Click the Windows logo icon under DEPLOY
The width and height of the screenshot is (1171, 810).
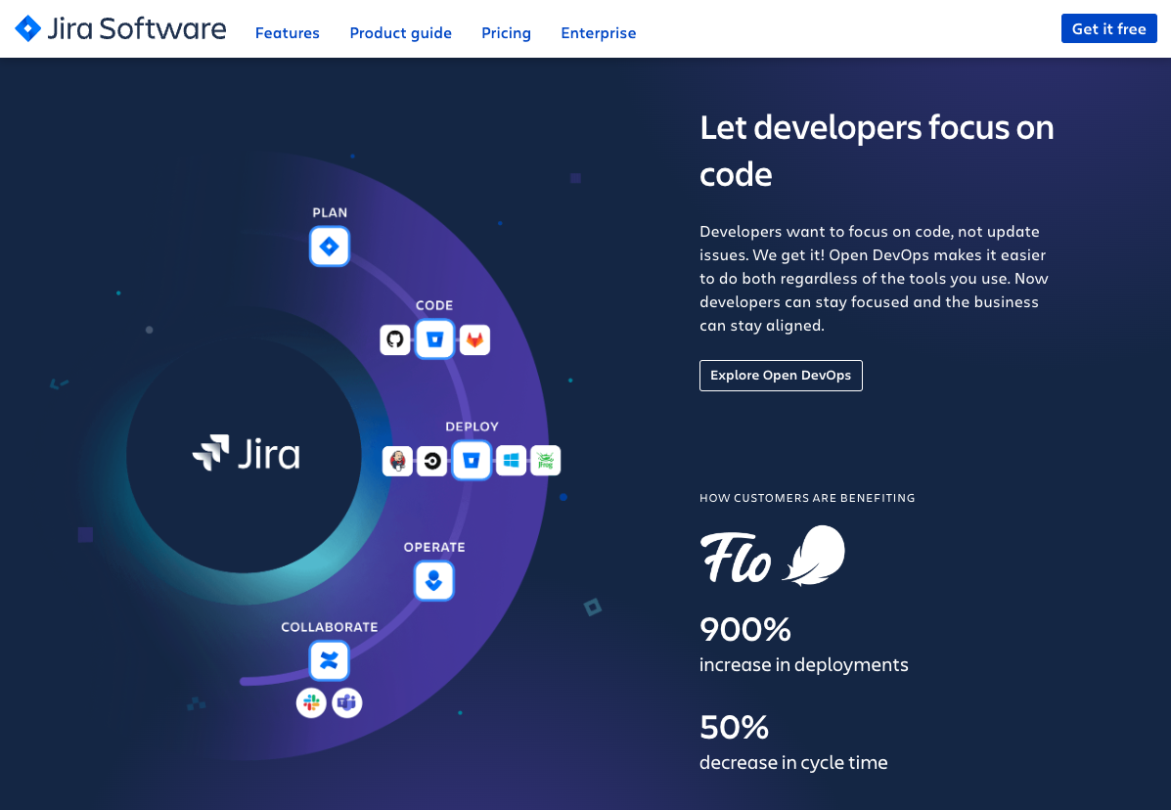tap(511, 460)
